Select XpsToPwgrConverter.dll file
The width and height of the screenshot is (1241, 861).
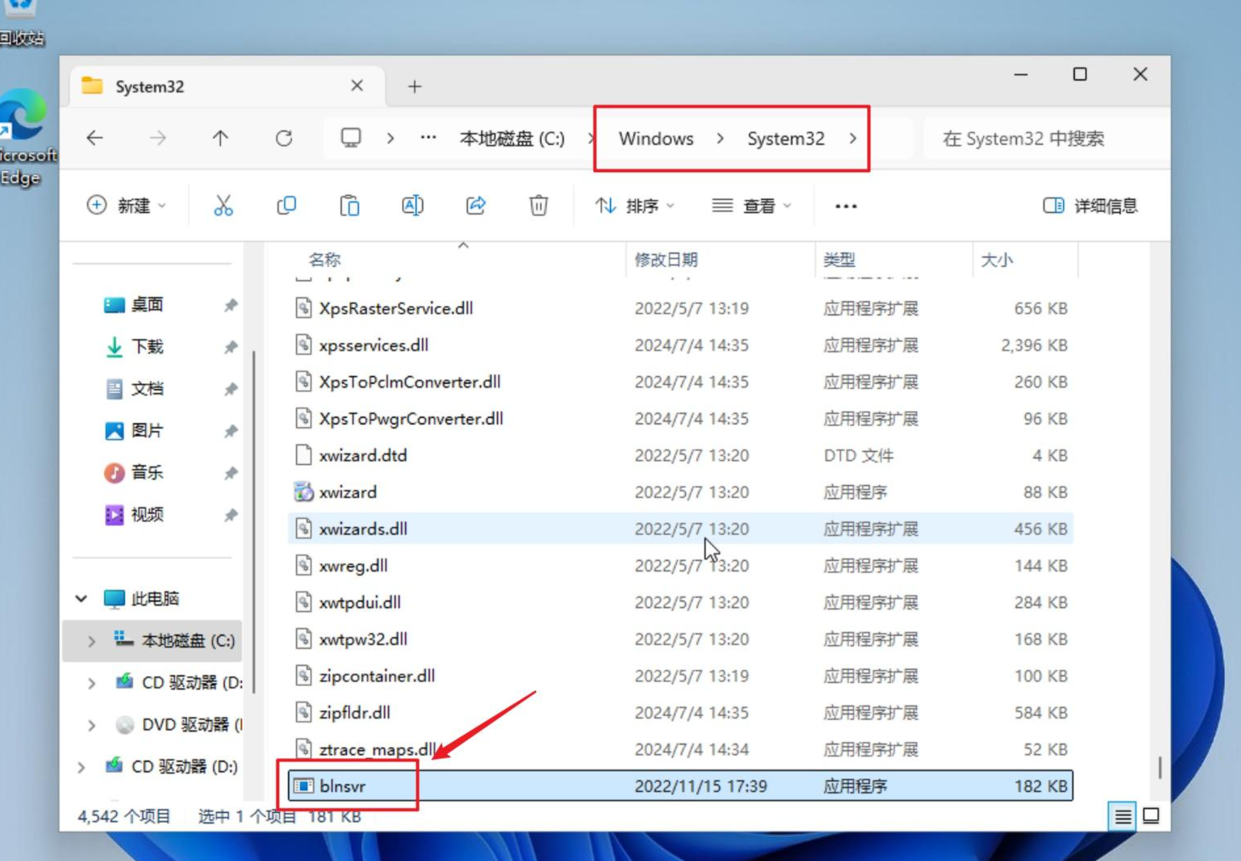[x=680, y=419]
